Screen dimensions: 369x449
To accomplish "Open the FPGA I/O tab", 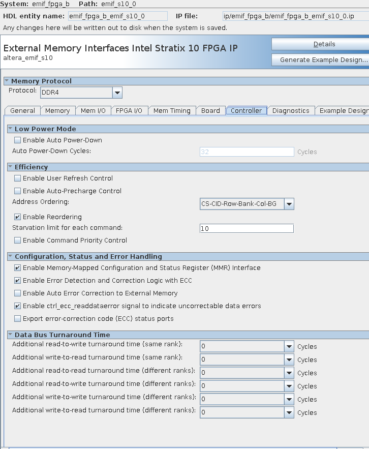I will 129,111.
